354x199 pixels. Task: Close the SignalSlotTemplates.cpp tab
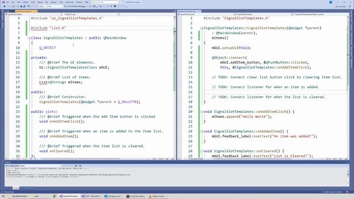200,11
